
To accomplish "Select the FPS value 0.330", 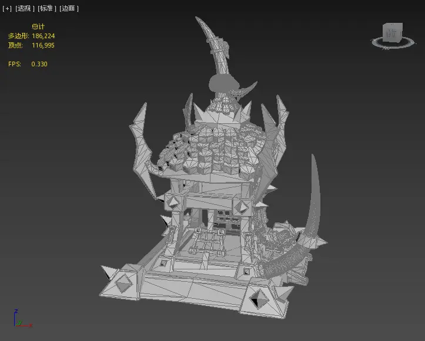I will pos(39,64).
